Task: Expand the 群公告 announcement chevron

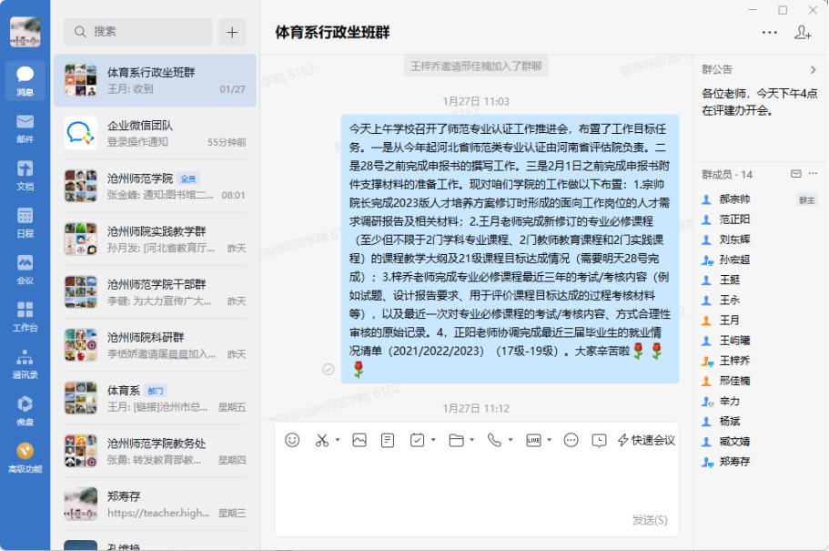Action: (813, 69)
